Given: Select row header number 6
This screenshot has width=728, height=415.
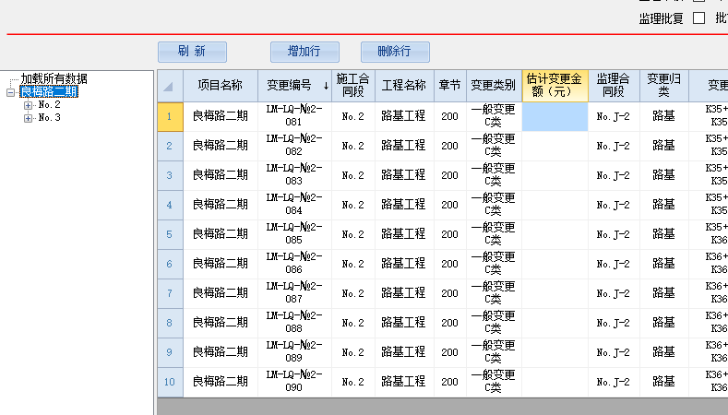Looking at the screenshot, I should point(170,264).
